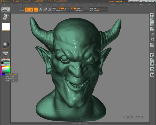Toggle the Mrgb channel button
The width and height of the screenshot is (156, 125).
pos(55,8)
